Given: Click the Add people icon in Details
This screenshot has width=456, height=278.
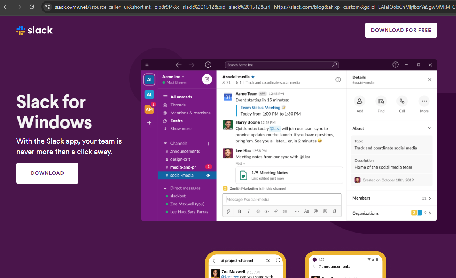Looking at the screenshot, I should (360, 101).
